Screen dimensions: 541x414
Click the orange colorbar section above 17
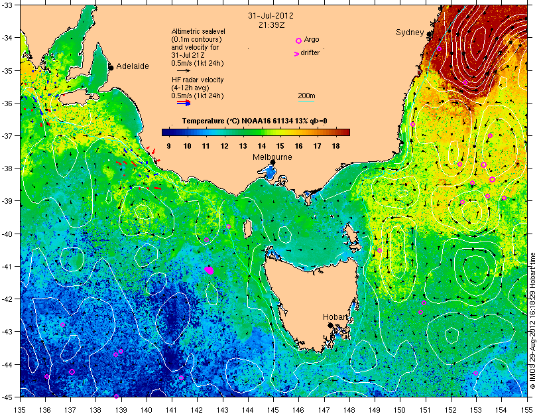318,132
